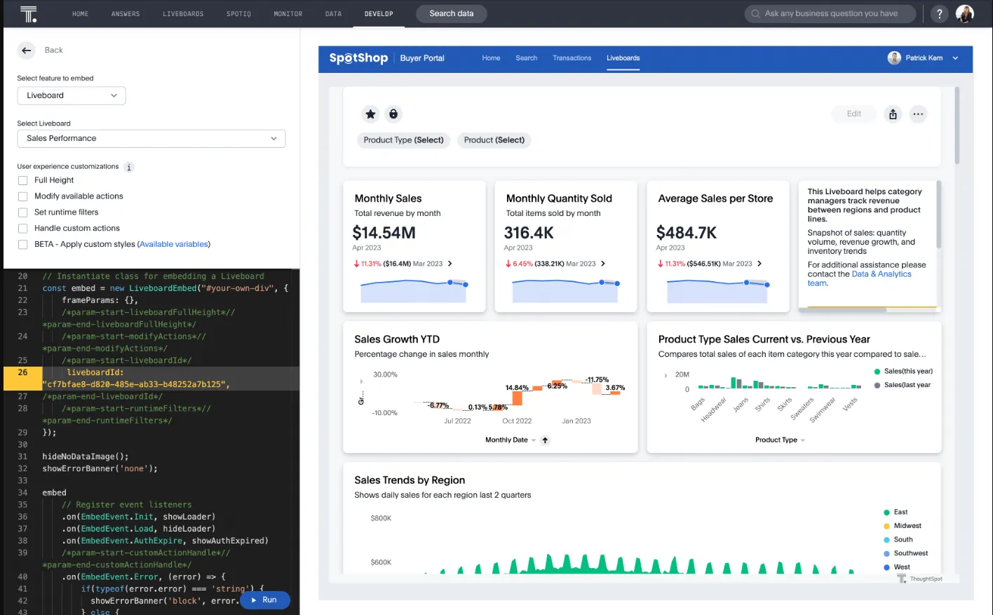Switch to the Liveboards tab in top navigation

tap(183, 14)
